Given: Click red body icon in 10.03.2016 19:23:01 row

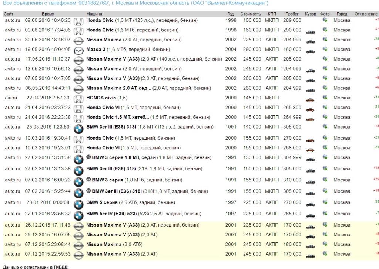Looking at the screenshot, I should pyautogui.click(x=311, y=150).
